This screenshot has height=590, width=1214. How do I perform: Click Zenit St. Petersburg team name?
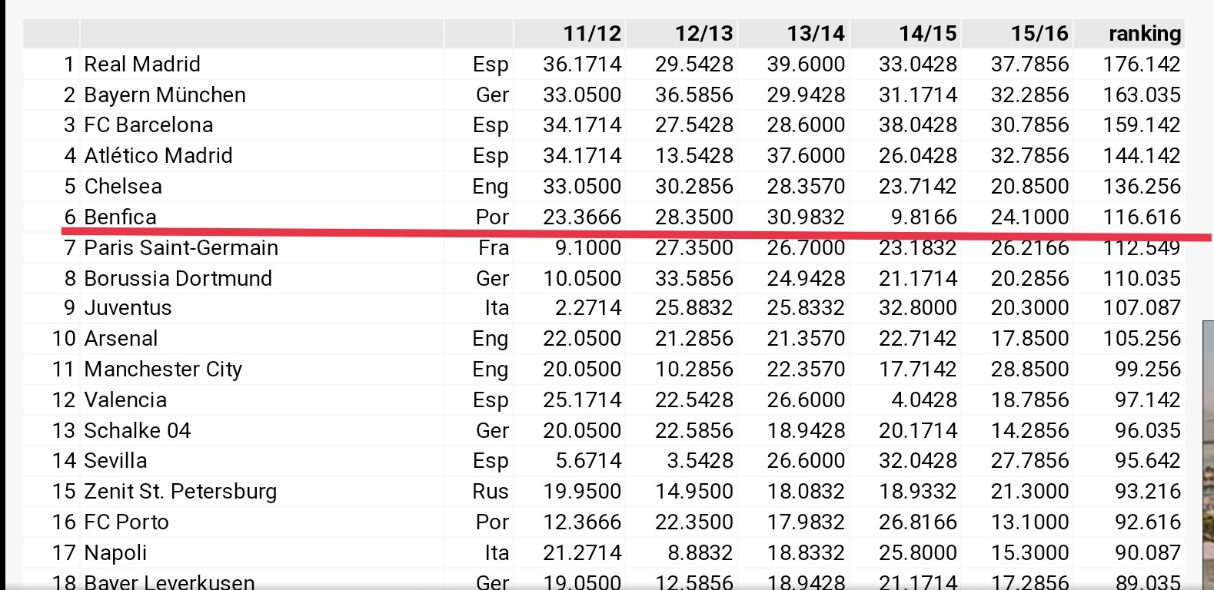point(181,492)
